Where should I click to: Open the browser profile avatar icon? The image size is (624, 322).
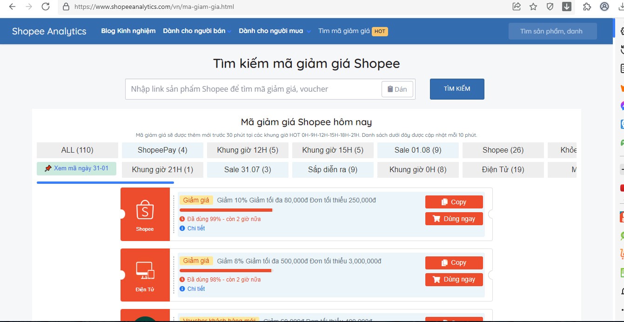click(604, 7)
